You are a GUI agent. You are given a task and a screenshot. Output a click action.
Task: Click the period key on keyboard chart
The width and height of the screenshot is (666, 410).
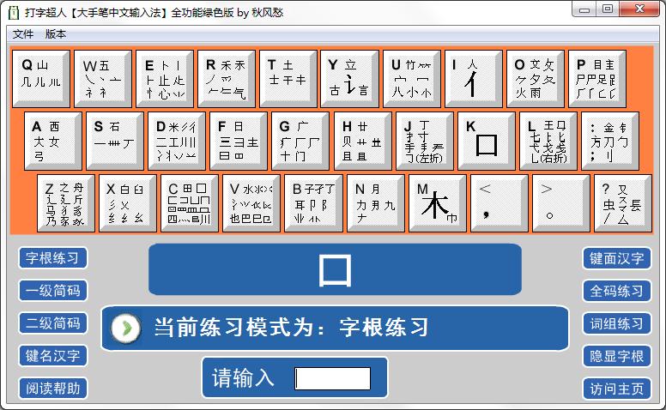[x=561, y=203]
